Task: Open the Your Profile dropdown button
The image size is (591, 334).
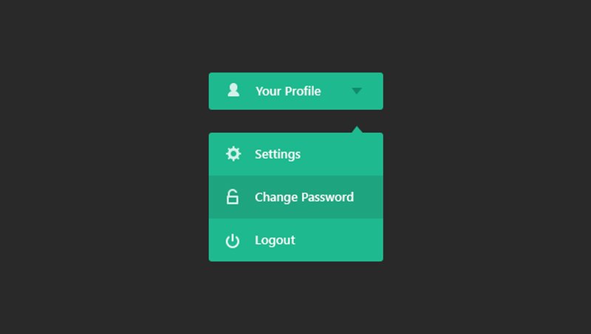Action: point(296,91)
